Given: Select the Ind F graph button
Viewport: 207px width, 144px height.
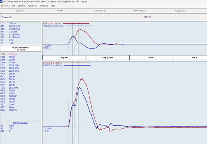Looking at the screenshot, I should (151, 58).
